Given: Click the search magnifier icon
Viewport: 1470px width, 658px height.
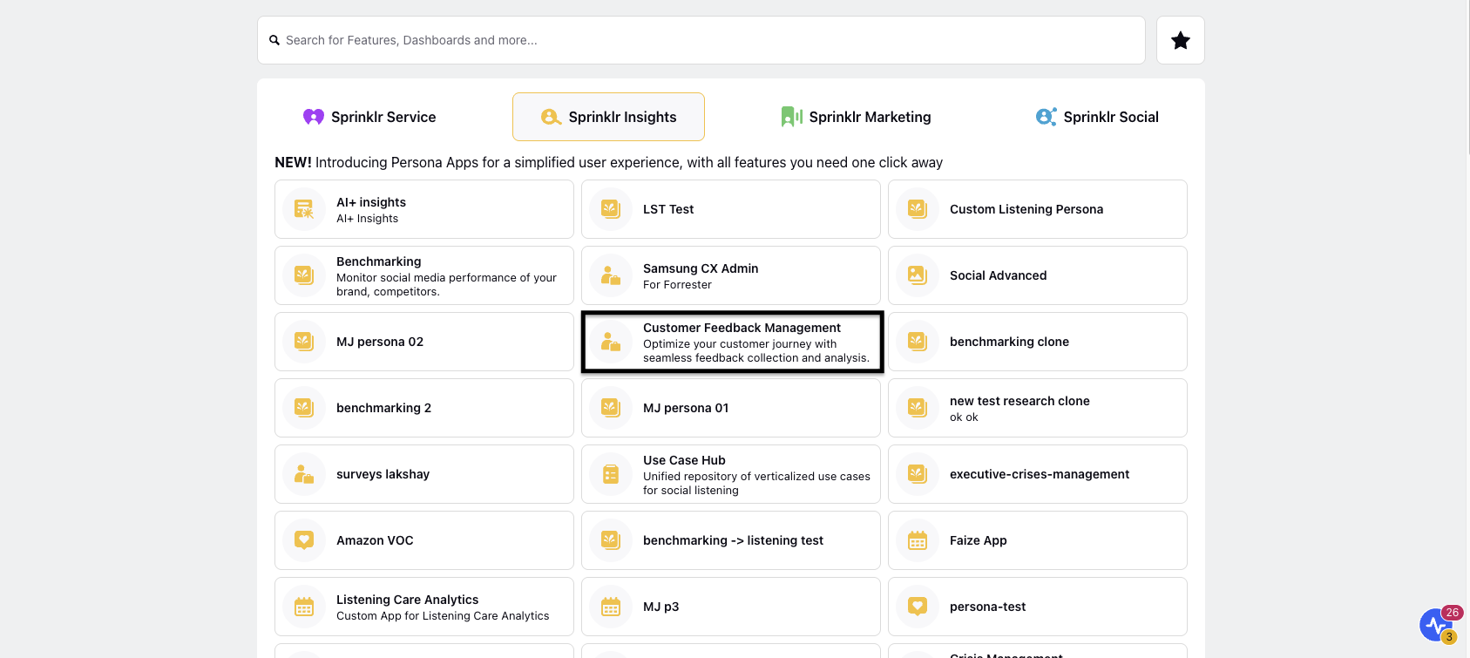Looking at the screenshot, I should [x=274, y=40].
